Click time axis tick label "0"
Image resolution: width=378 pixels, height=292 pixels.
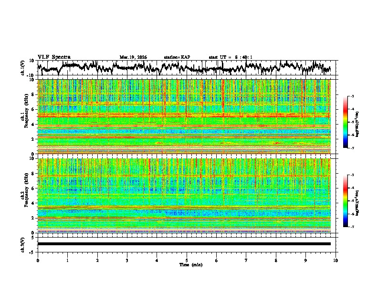[38, 261]
